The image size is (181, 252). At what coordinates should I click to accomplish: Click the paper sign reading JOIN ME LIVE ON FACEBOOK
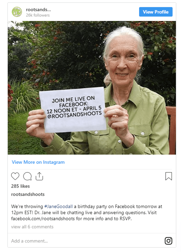pyautogui.click(x=73, y=109)
